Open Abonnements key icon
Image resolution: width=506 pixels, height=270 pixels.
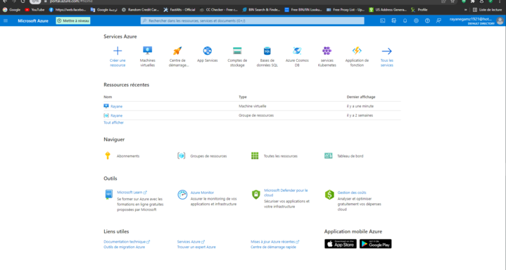108,155
